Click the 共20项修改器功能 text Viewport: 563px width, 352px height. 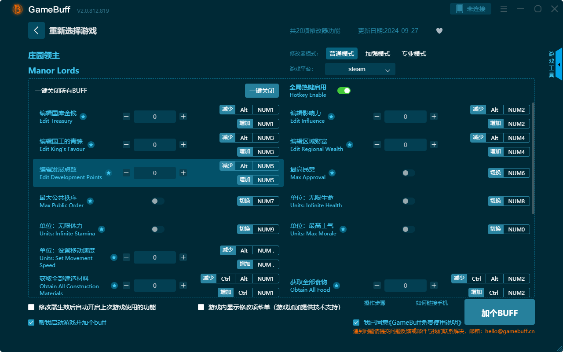pyautogui.click(x=315, y=31)
